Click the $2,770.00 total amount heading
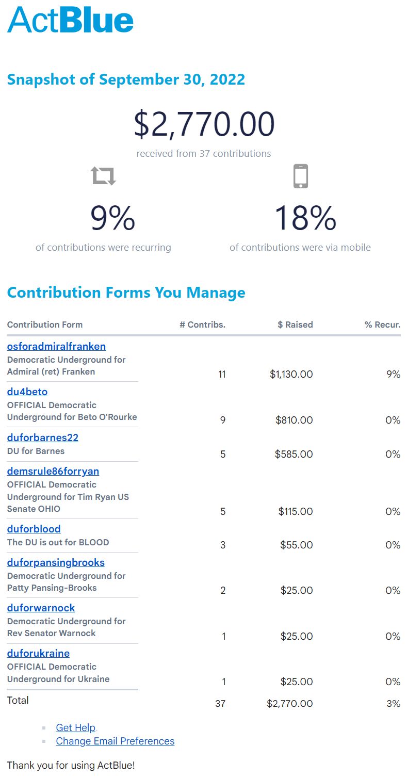The height and width of the screenshot is (778, 407). (204, 124)
